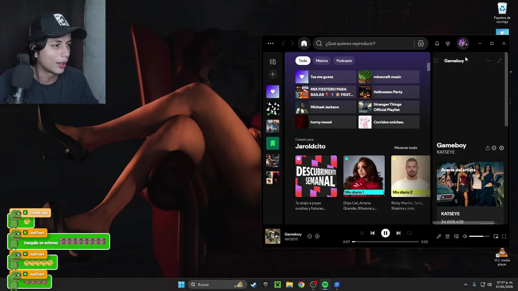The image size is (518, 291).
Task: Click Gameboy song title in player bar
Action: [293, 234]
